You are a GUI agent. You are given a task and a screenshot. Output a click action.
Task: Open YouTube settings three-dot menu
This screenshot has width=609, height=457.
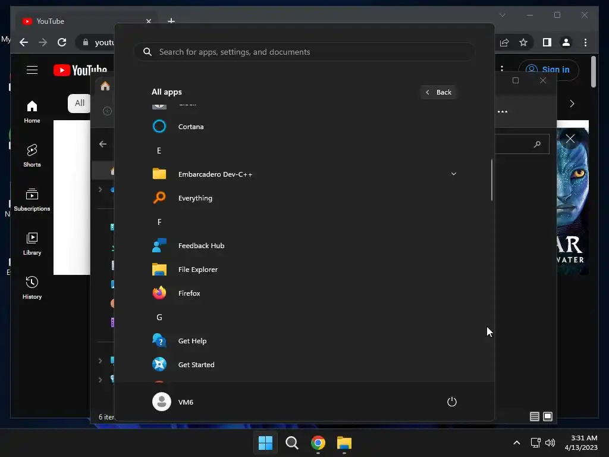tap(502, 69)
